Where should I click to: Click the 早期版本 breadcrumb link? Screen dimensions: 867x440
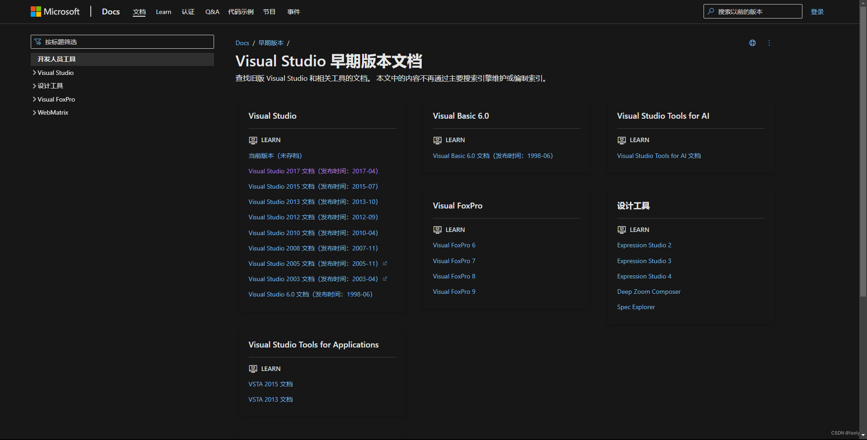(271, 43)
